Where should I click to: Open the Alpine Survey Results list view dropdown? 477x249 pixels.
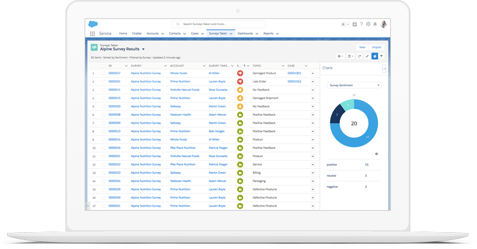point(143,49)
